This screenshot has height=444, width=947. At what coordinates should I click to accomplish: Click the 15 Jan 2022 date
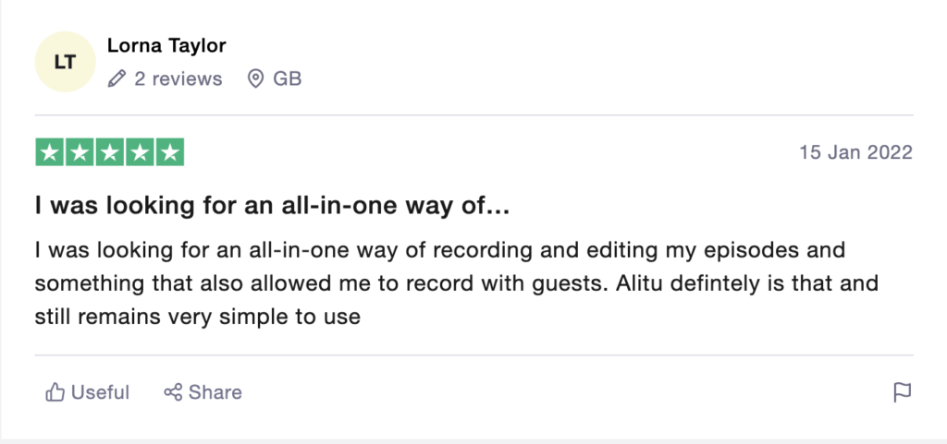(x=855, y=152)
